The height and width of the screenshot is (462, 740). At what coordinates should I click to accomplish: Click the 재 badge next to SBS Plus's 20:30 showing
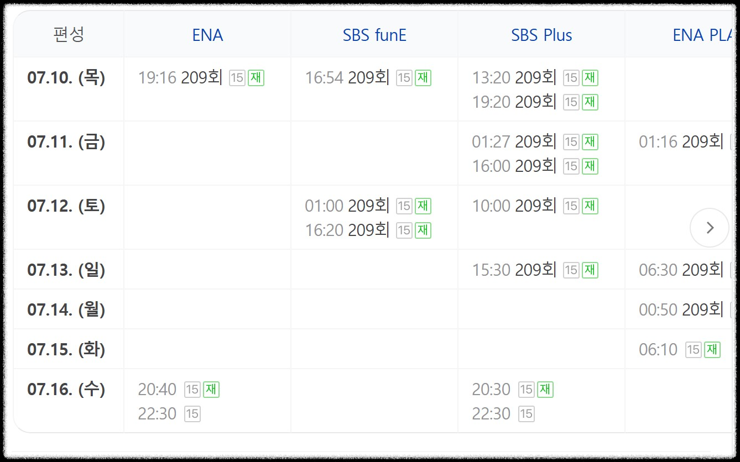pos(544,390)
